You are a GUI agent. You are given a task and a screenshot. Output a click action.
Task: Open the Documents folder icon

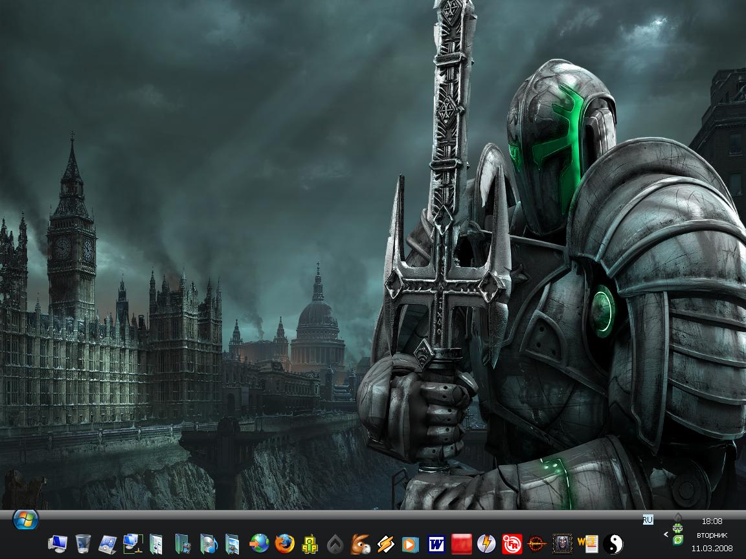coord(157,543)
